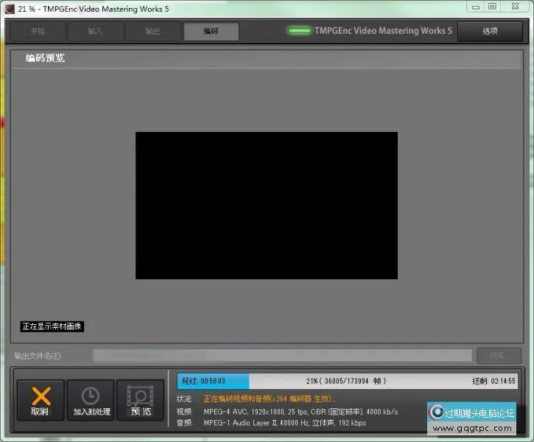Viewport: 534px width, 442px height.
Task: Maximize the TMPGEnc window
Action: tap(492, 7)
